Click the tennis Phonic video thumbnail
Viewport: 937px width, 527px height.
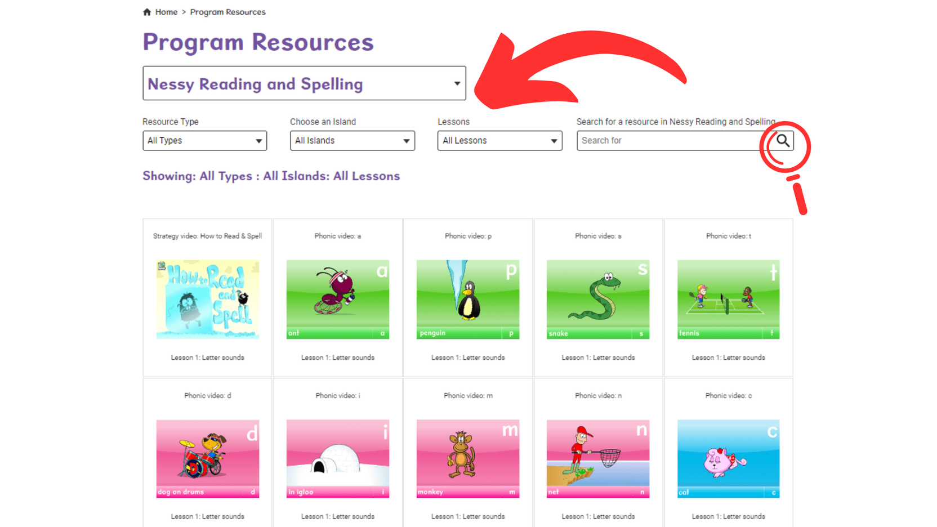pyautogui.click(x=728, y=299)
